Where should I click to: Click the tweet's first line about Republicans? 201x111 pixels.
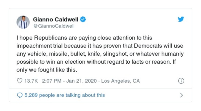click(85, 38)
